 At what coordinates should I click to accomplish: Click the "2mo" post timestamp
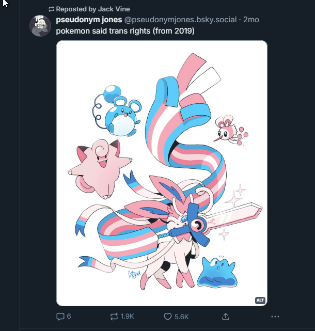(x=251, y=20)
